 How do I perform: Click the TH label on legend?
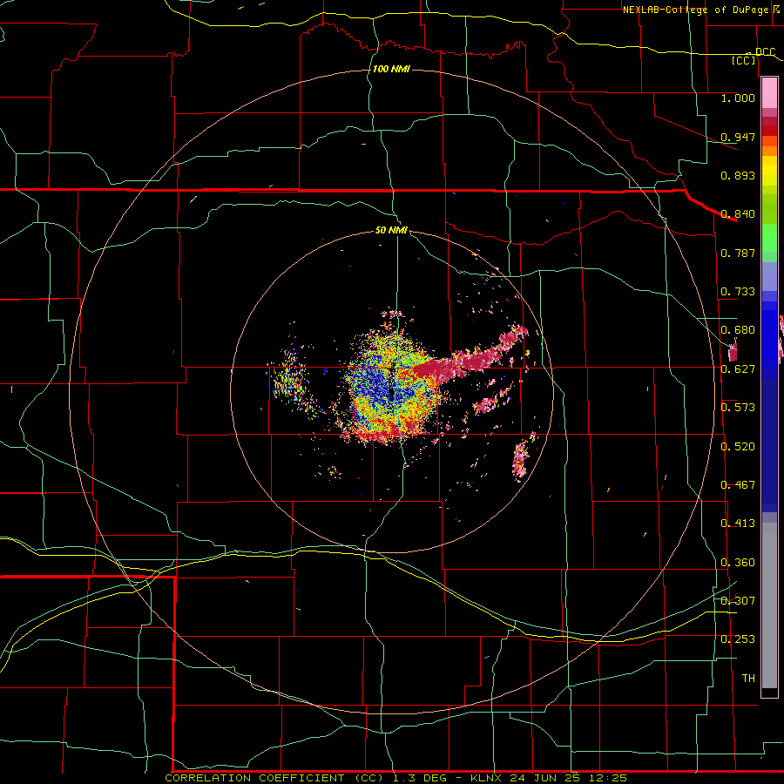748,679
